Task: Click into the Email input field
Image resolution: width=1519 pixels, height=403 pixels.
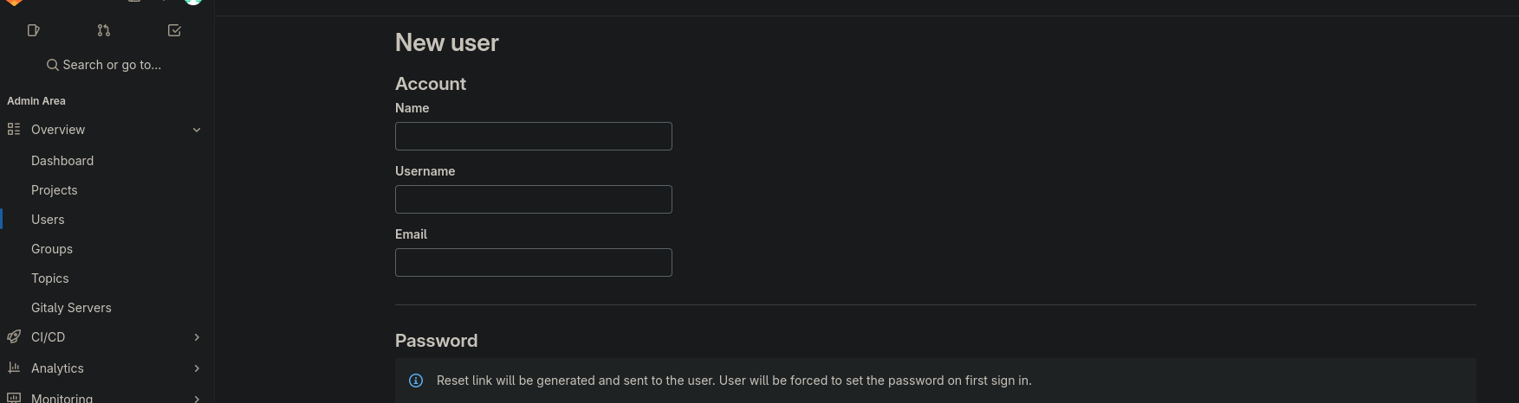Action: tap(533, 262)
